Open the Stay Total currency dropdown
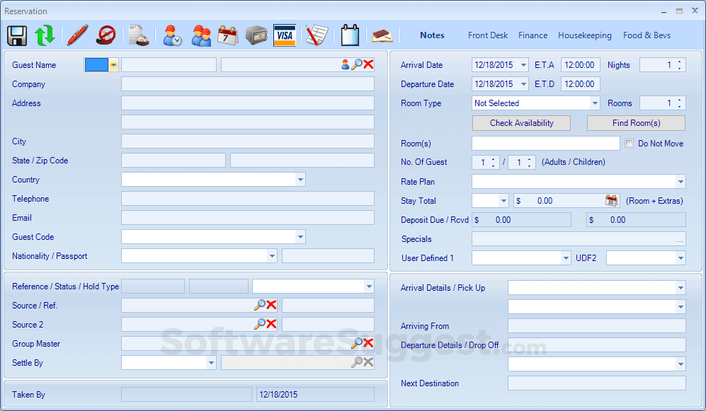This screenshot has width=706, height=411. pyautogui.click(x=504, y=201)
